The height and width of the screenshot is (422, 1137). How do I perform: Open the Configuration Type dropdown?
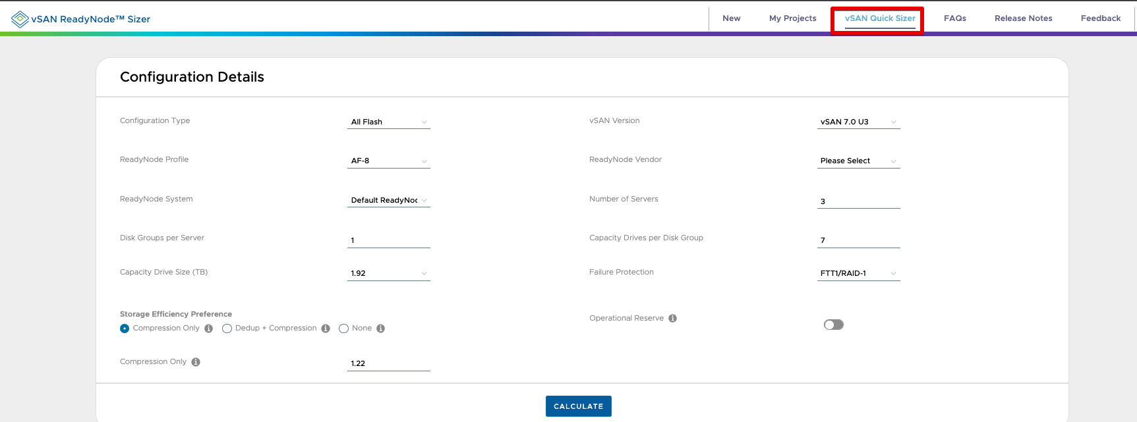click(x=388, y=122)
